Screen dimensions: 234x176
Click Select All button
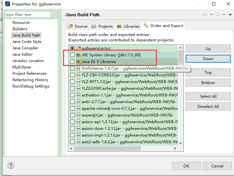click(x=208, y=96)
